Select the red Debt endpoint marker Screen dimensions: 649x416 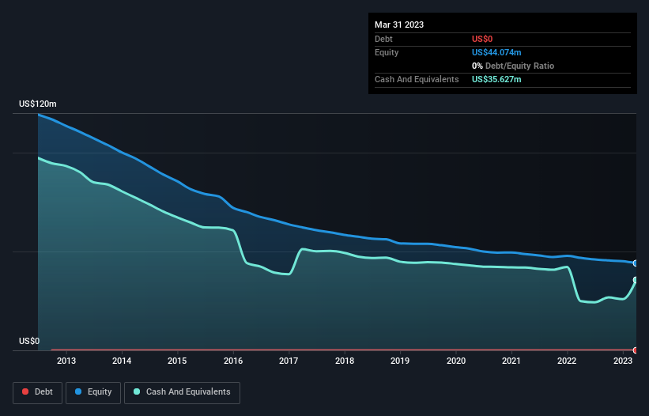pos(636,350)
